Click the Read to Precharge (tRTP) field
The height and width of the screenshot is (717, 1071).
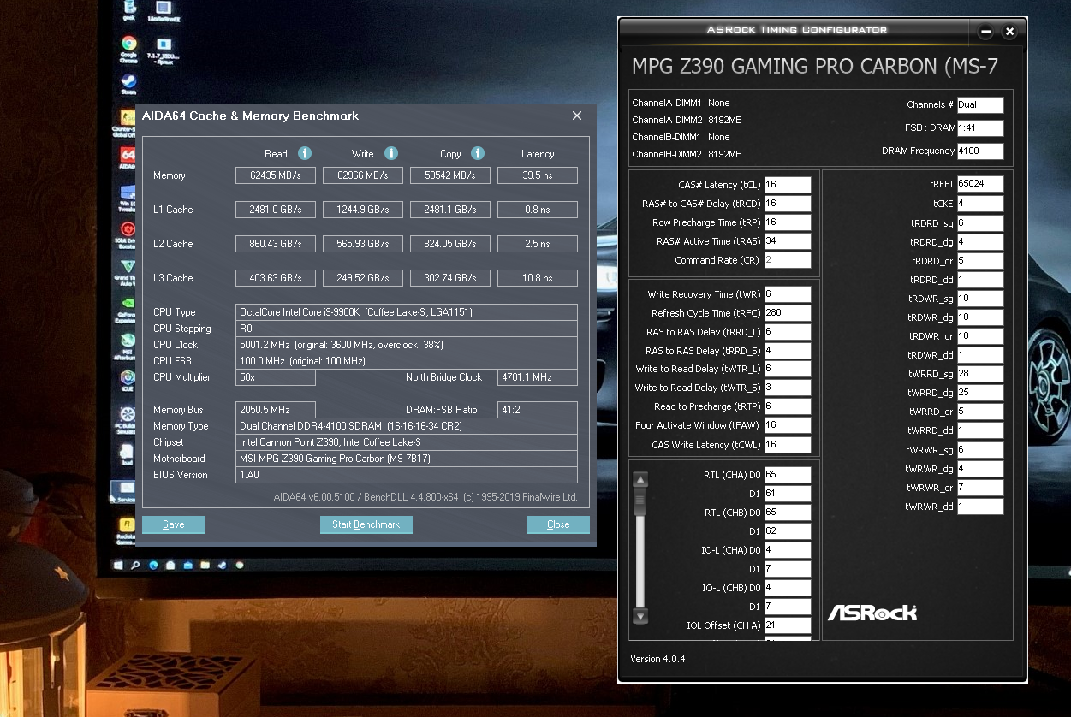[788, 406]
